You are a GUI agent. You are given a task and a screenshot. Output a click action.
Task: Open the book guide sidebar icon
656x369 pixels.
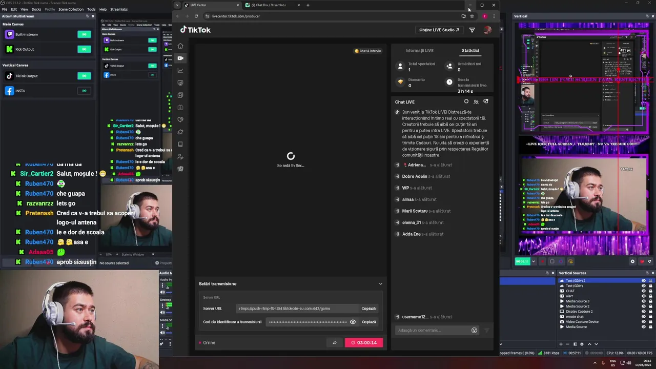tap(180, 144)
